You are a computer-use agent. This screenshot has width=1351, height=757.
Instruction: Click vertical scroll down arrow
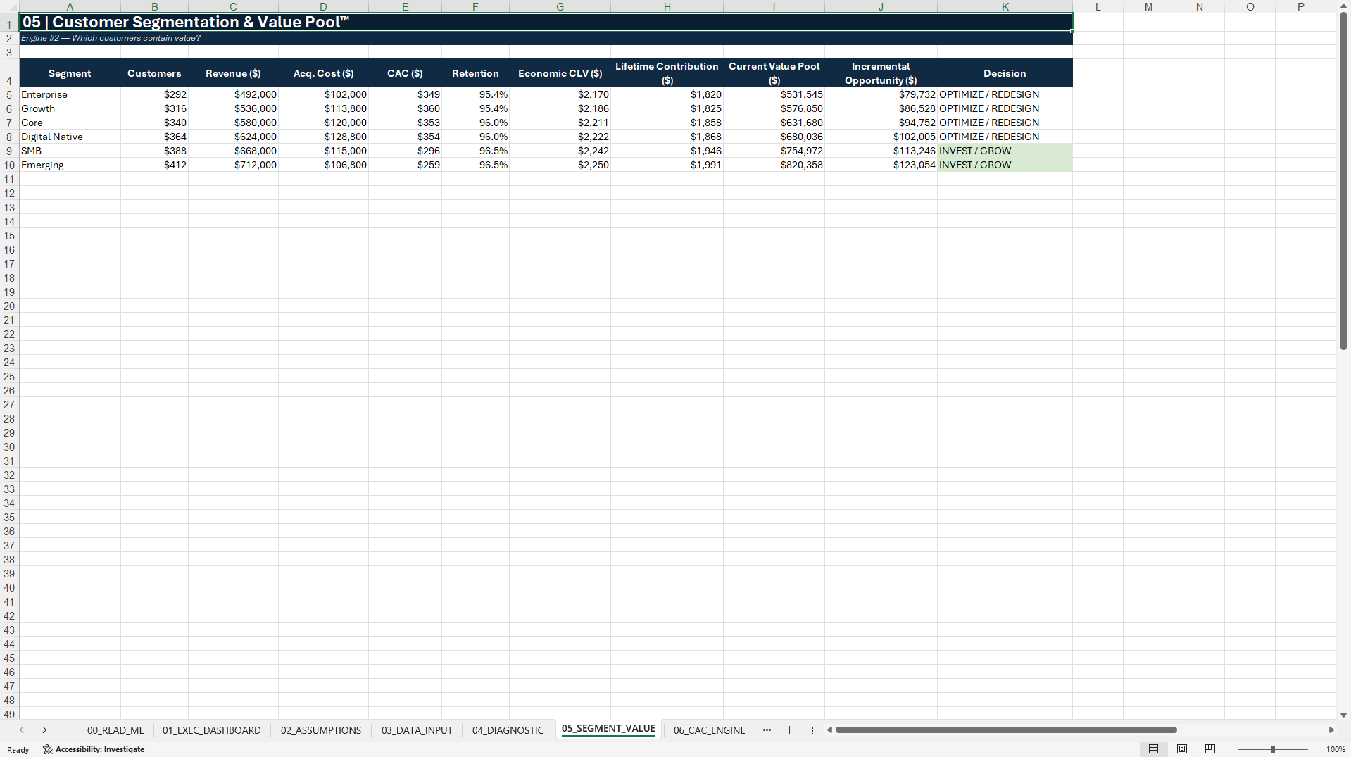[1343, 715]
